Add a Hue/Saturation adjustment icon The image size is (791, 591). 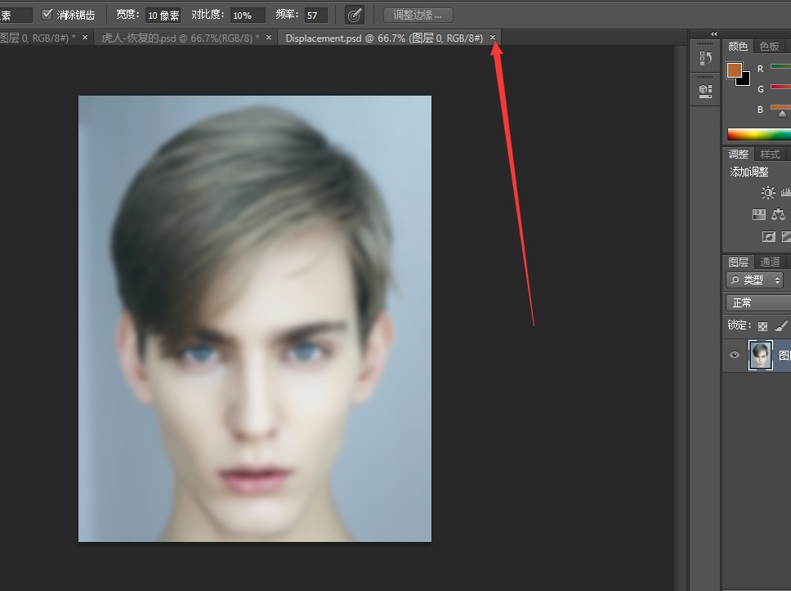click(x=758, y=214)
